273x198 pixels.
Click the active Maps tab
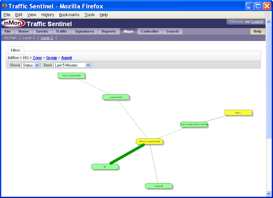point(128,31)
